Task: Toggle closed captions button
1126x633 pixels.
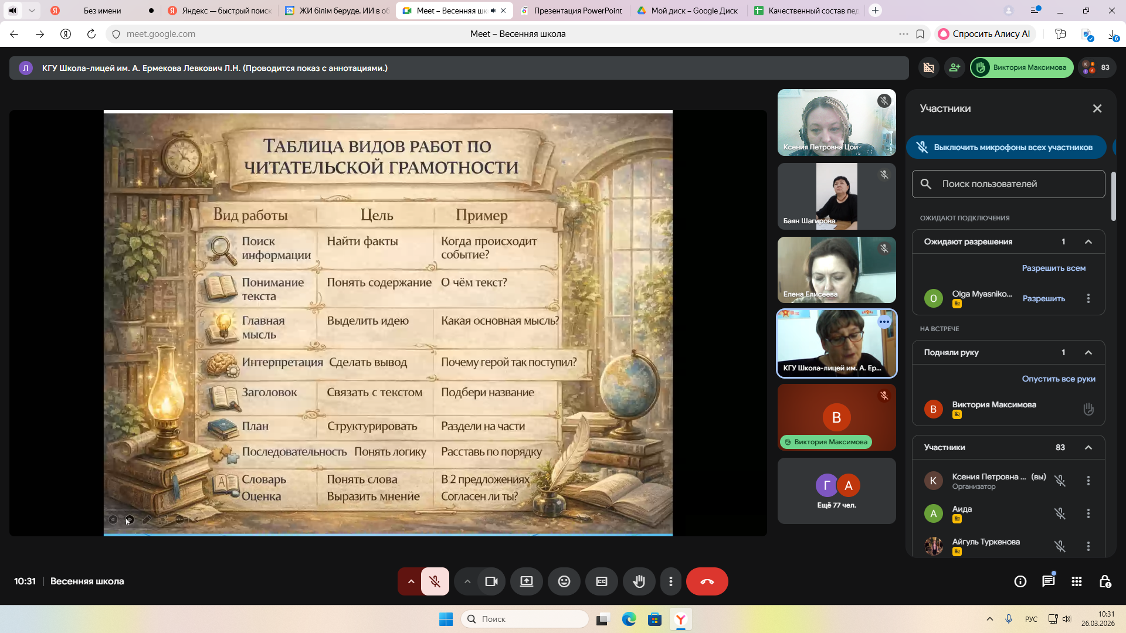Action: [601, 581]
